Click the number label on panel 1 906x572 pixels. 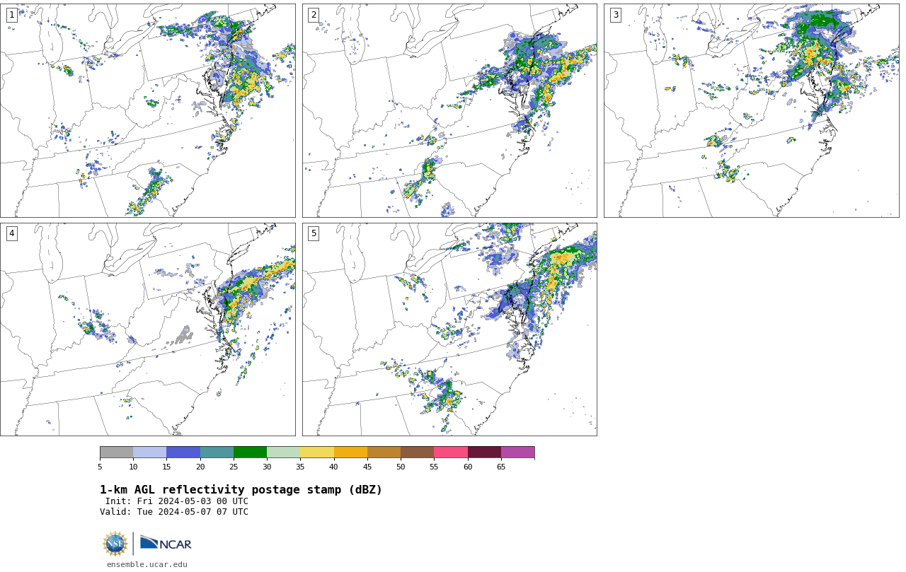coord(11,15)
